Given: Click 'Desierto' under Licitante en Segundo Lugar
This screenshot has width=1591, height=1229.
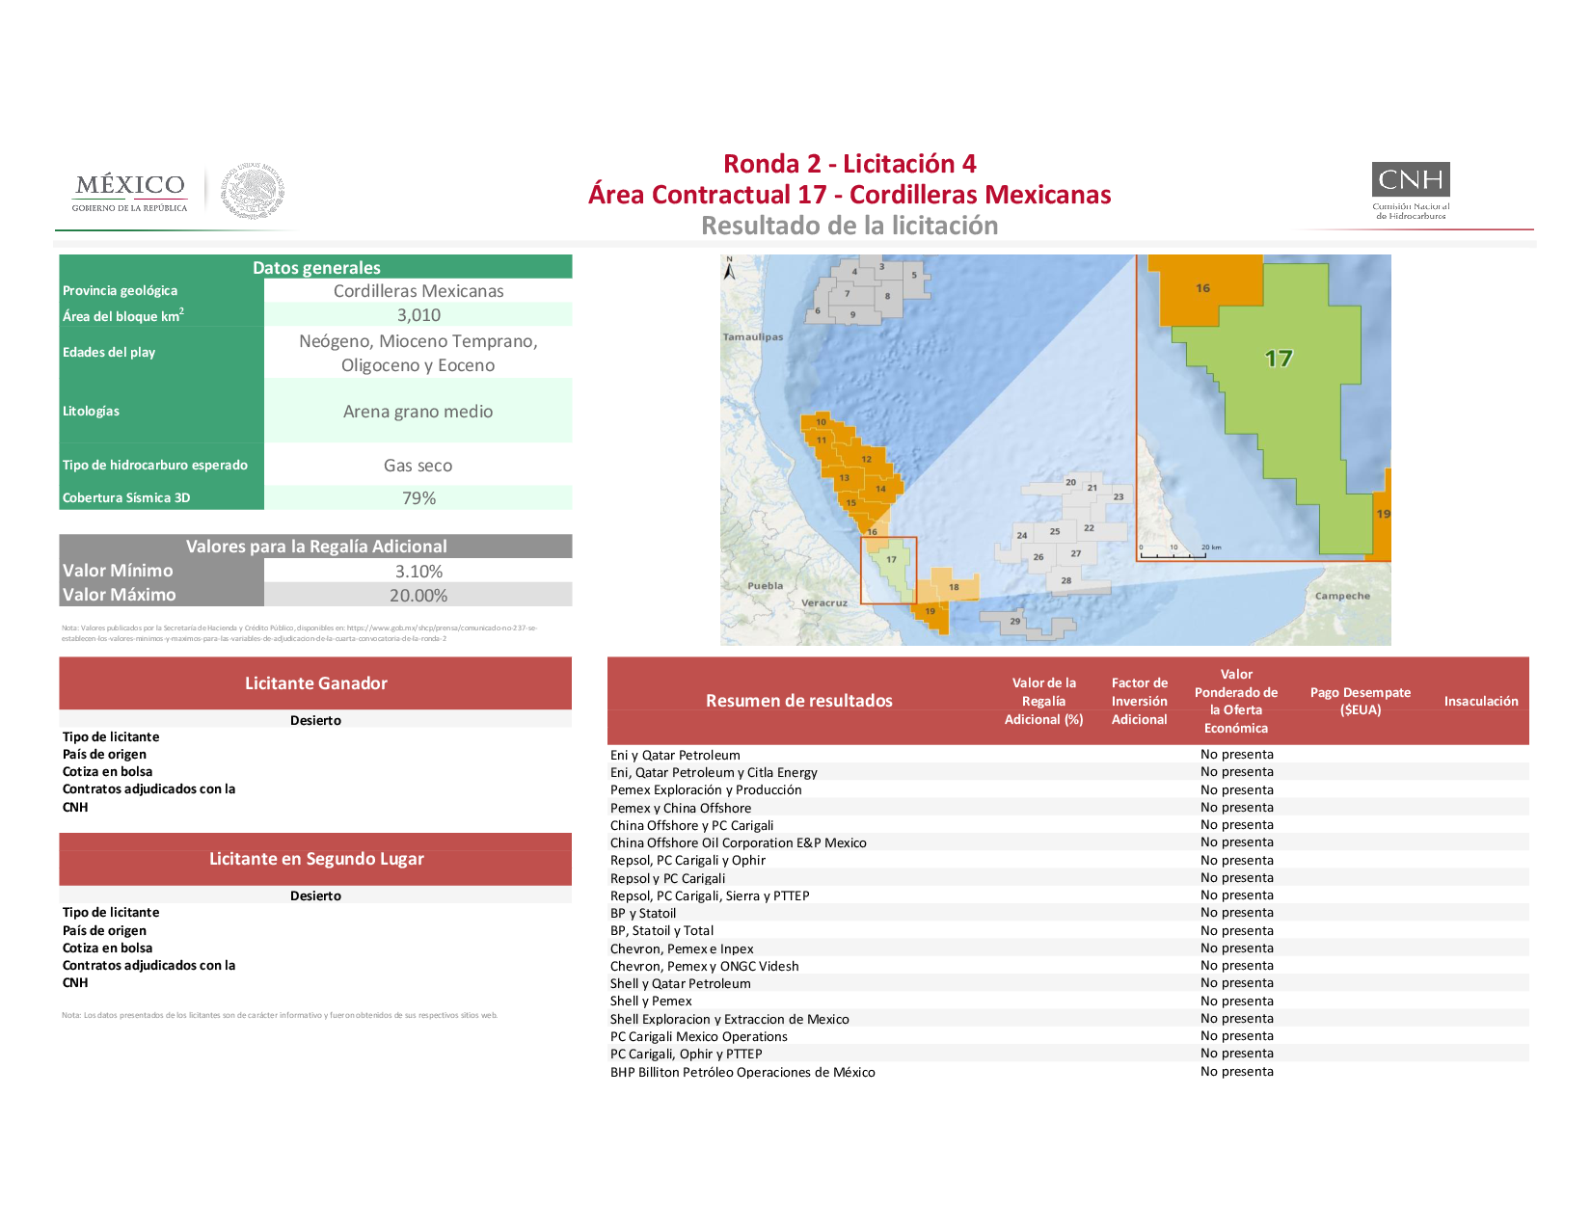Looking at the screenshot, I should pyautogui.click(x=316, y=895).
